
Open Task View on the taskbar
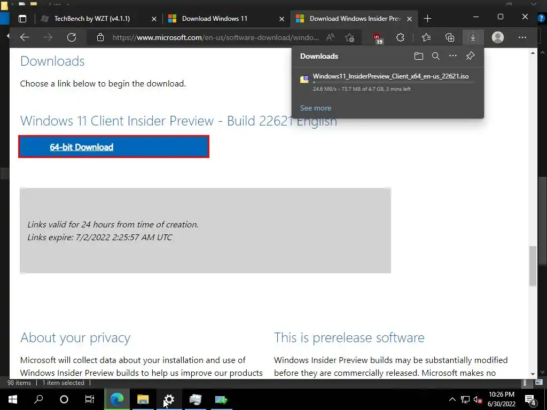pos(90,399)
